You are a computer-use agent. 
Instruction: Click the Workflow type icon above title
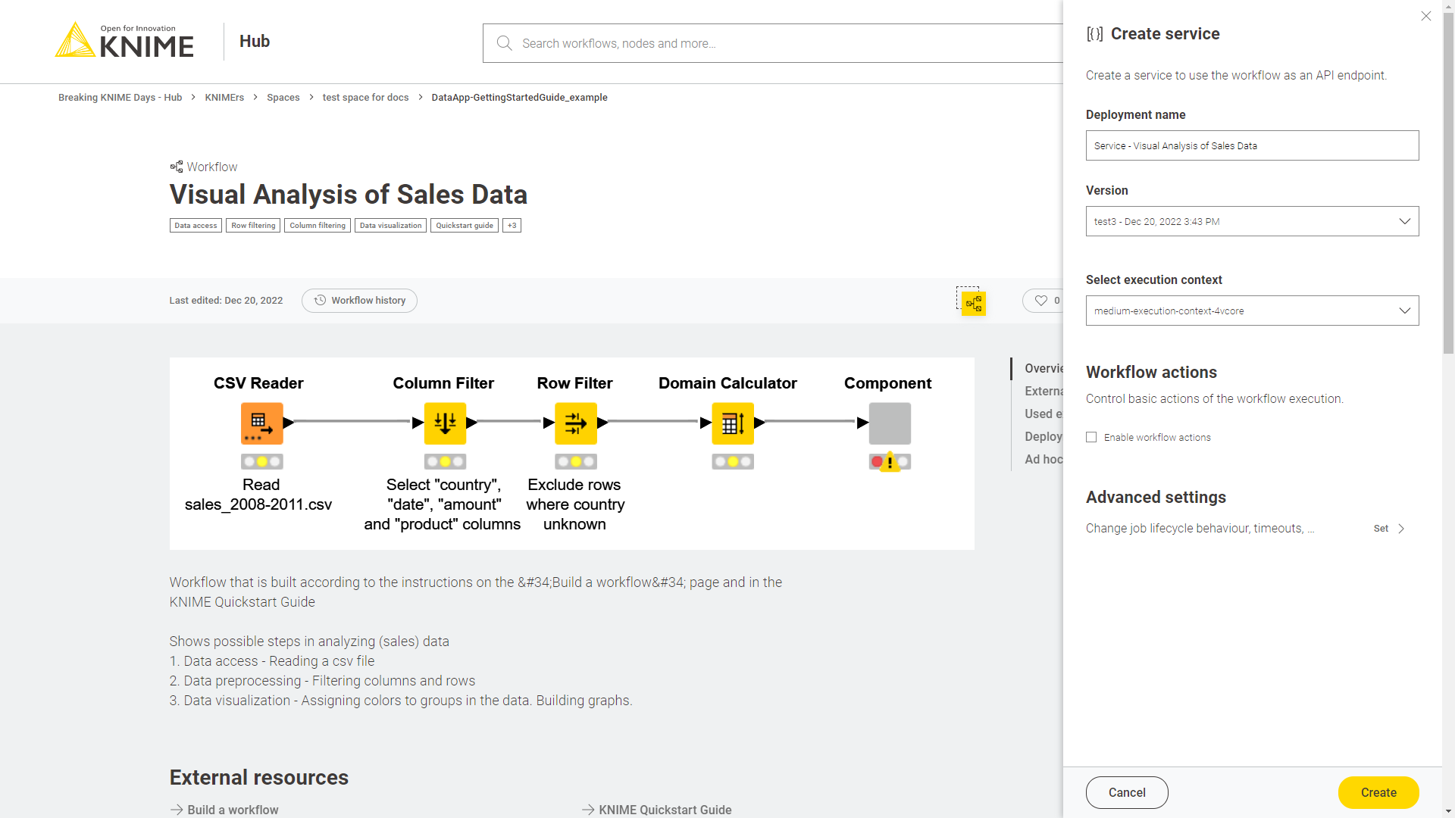(177, 167)
